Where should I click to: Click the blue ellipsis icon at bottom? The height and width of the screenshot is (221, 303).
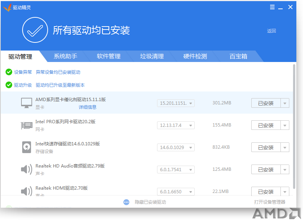126,202
